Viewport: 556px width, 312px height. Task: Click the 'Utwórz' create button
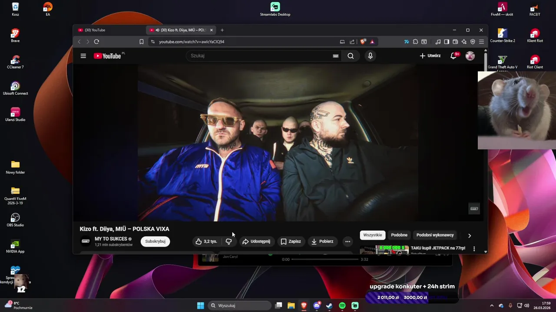click(x=430, y=56)
